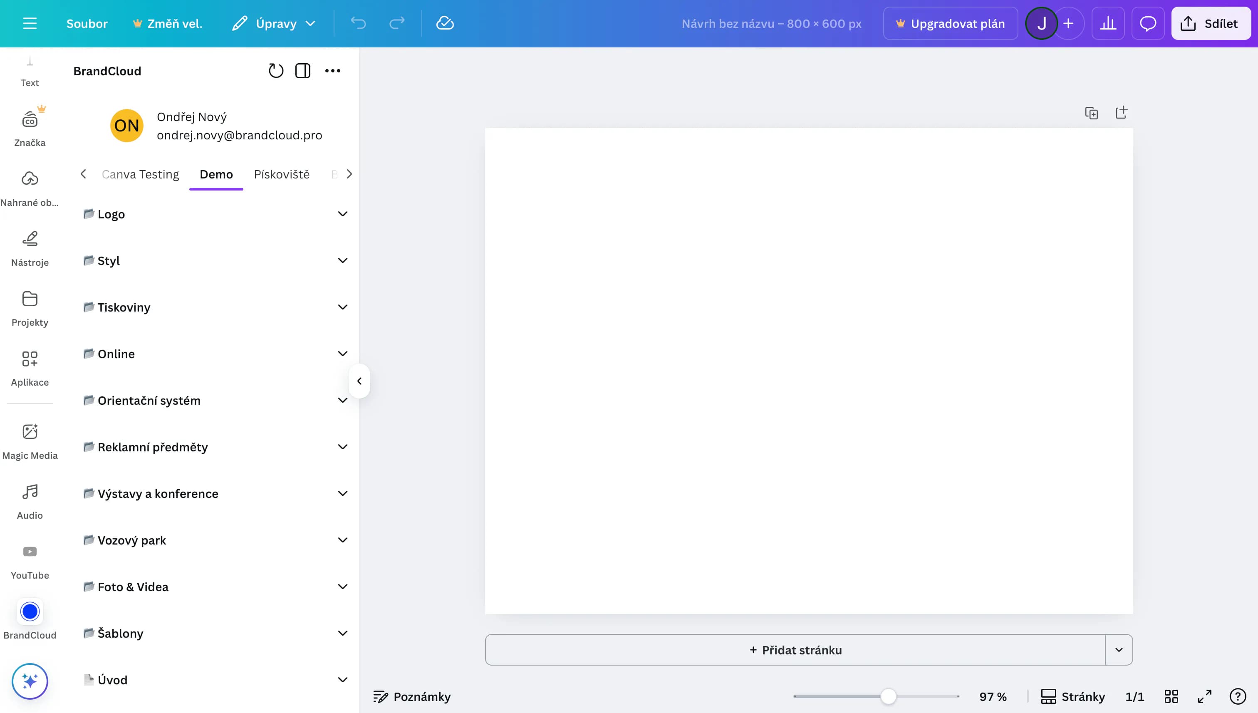Click the duplicate page icon
Viewport: 1258px width, 713px height.
point(1091,113)
